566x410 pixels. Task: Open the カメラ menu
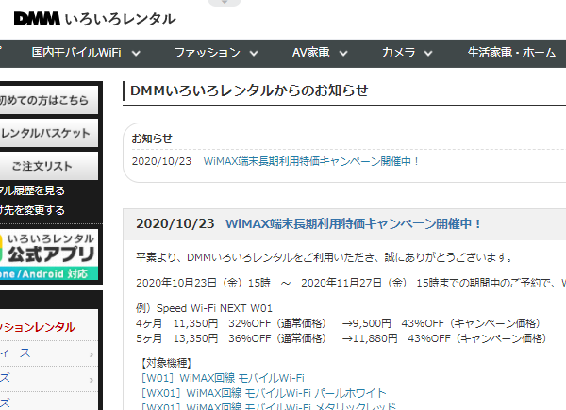(x=398, y=53)
